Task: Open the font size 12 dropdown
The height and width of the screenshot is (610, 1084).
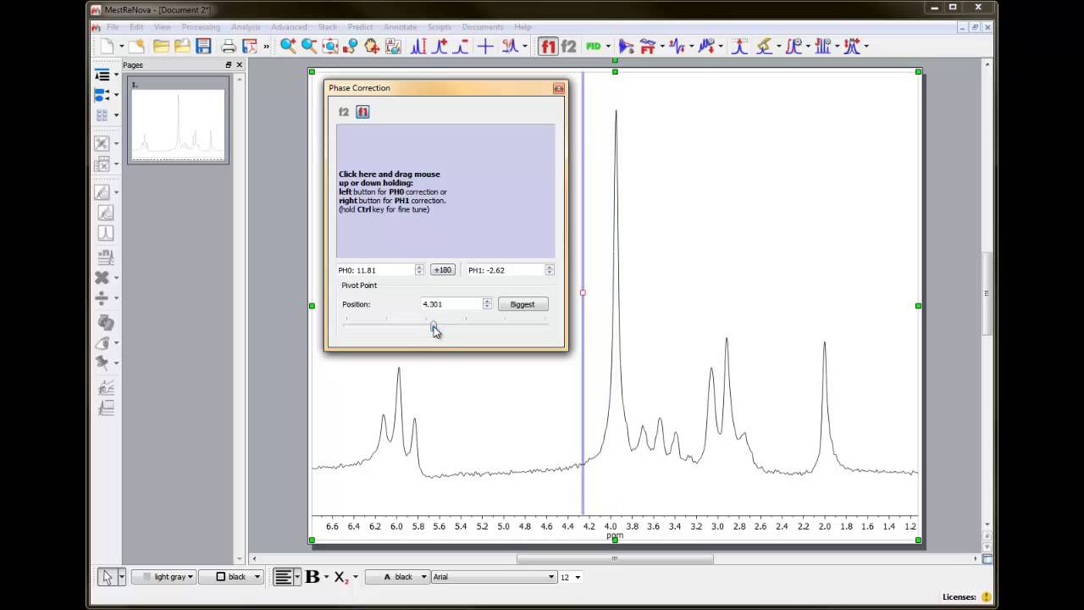Action: point(578,577)
